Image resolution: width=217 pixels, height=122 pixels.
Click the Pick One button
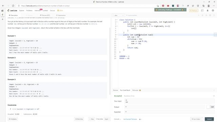click(x=79, y=119)
